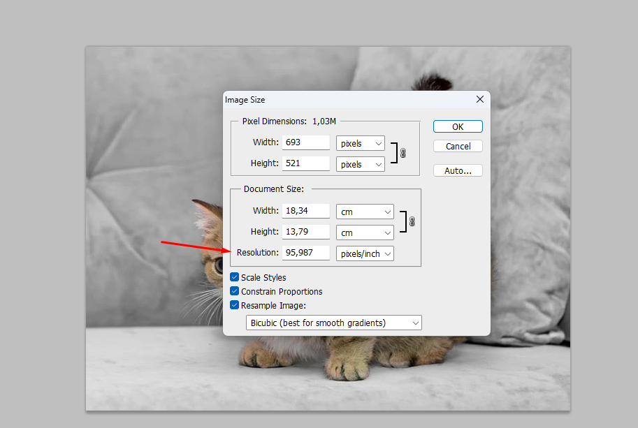Close the Image Size dialog

coord(479,100)
